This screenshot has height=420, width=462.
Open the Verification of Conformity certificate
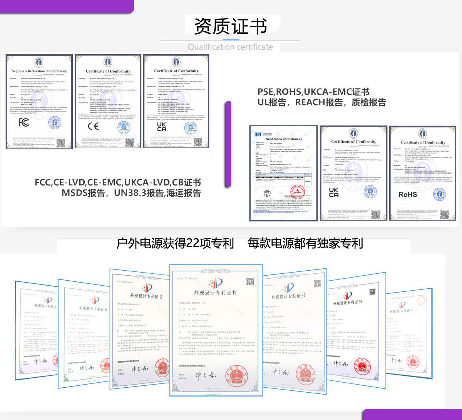pyautogui.click(x=284, y=173)
